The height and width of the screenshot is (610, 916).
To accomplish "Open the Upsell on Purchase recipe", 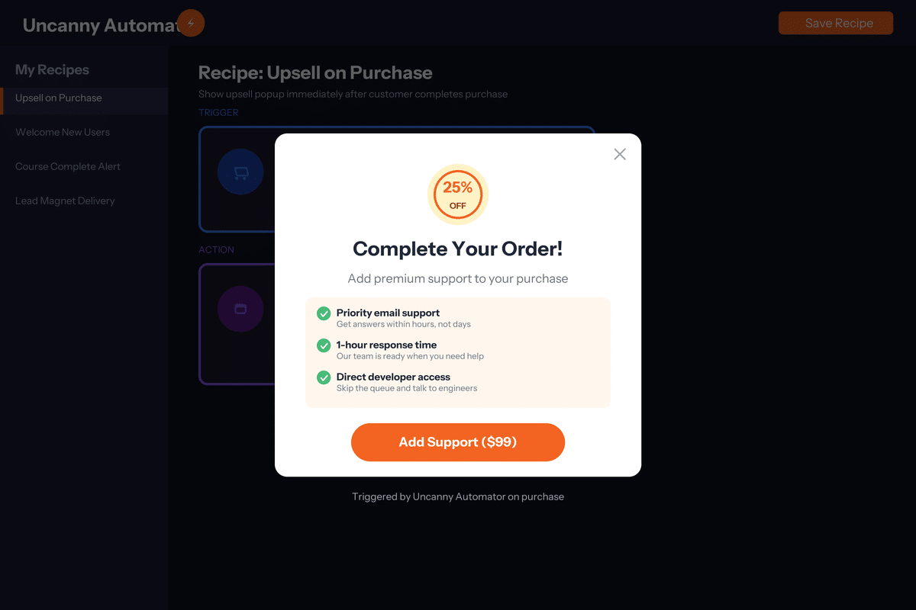I will tap(84, 98).
